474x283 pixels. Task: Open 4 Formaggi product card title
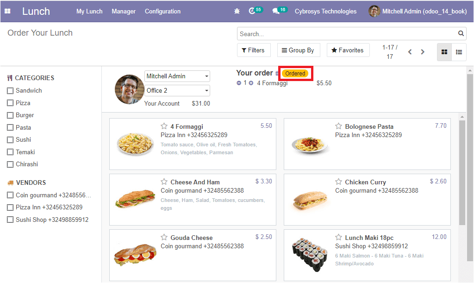[187, 127]
